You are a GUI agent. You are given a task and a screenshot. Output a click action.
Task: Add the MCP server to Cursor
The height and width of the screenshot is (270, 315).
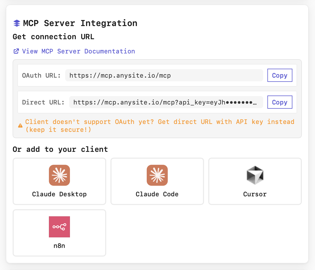pos(255,181)
